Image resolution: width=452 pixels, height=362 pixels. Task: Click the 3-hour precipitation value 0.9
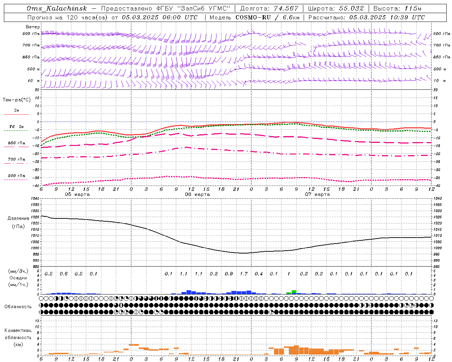coord(229,274)
